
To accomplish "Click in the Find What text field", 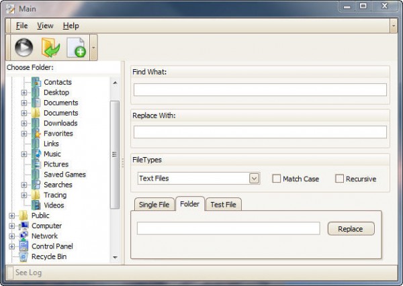I will [259, 90].
